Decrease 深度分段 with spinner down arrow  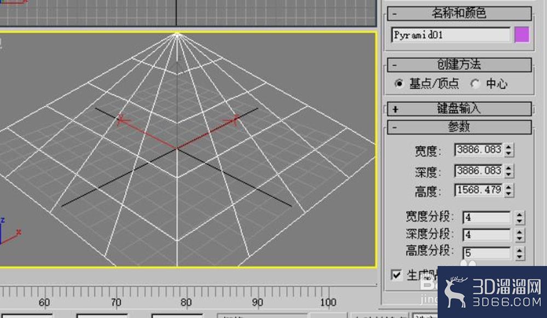pyautogui.click(x=520, y=239)
